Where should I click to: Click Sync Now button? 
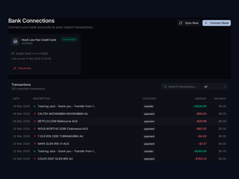pyautogui.click(x=189, y=23)
